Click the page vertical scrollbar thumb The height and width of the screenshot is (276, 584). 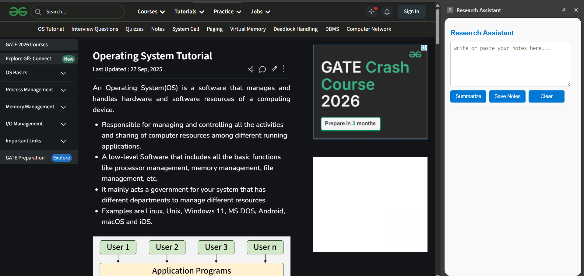[438, 26]
